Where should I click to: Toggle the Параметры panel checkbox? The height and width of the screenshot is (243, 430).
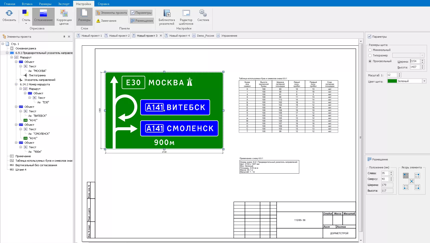coord(370,36)
